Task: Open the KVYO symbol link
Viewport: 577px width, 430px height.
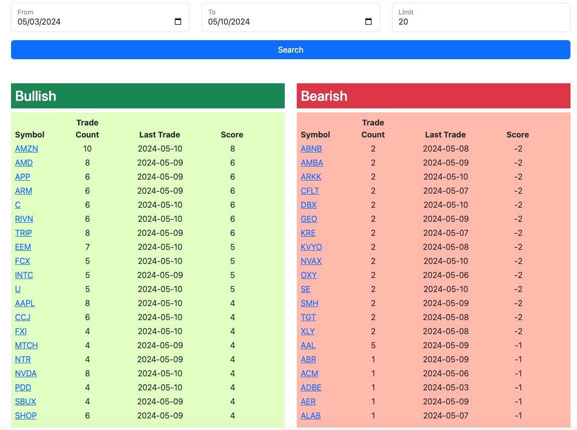Action: (x=311, y=247)
